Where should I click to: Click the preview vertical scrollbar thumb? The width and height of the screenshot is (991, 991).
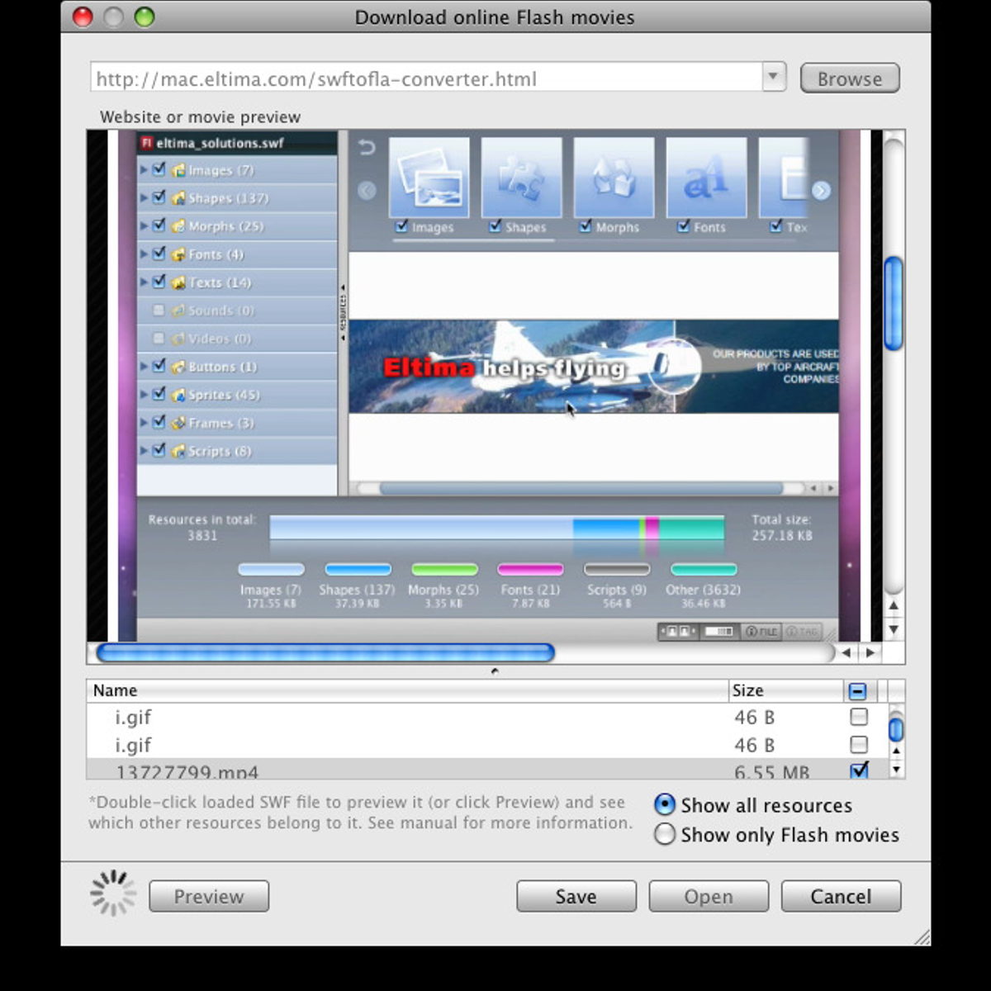(x=893, y=304)
